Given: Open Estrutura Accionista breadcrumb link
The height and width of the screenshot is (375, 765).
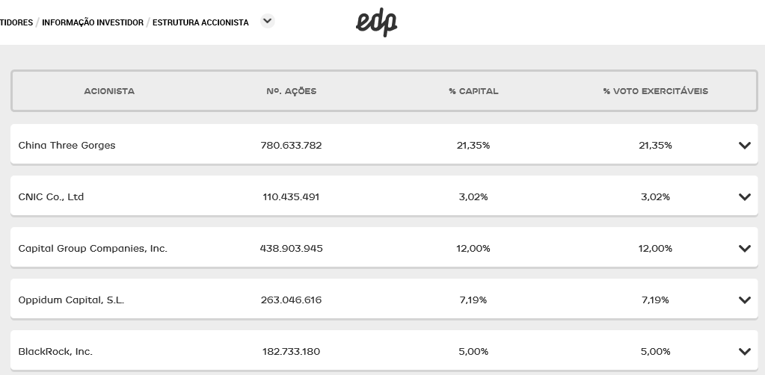Looking at the screenshot, I should (200, 22).
